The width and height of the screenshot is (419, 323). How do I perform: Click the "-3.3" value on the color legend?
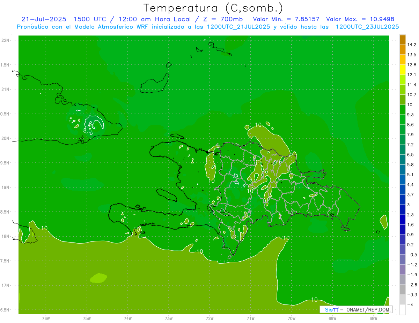pyautogui.click(x=412, y=295)
